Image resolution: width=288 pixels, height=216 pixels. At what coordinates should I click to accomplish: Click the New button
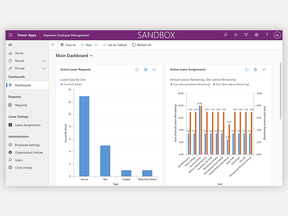(x=86, y=45)
